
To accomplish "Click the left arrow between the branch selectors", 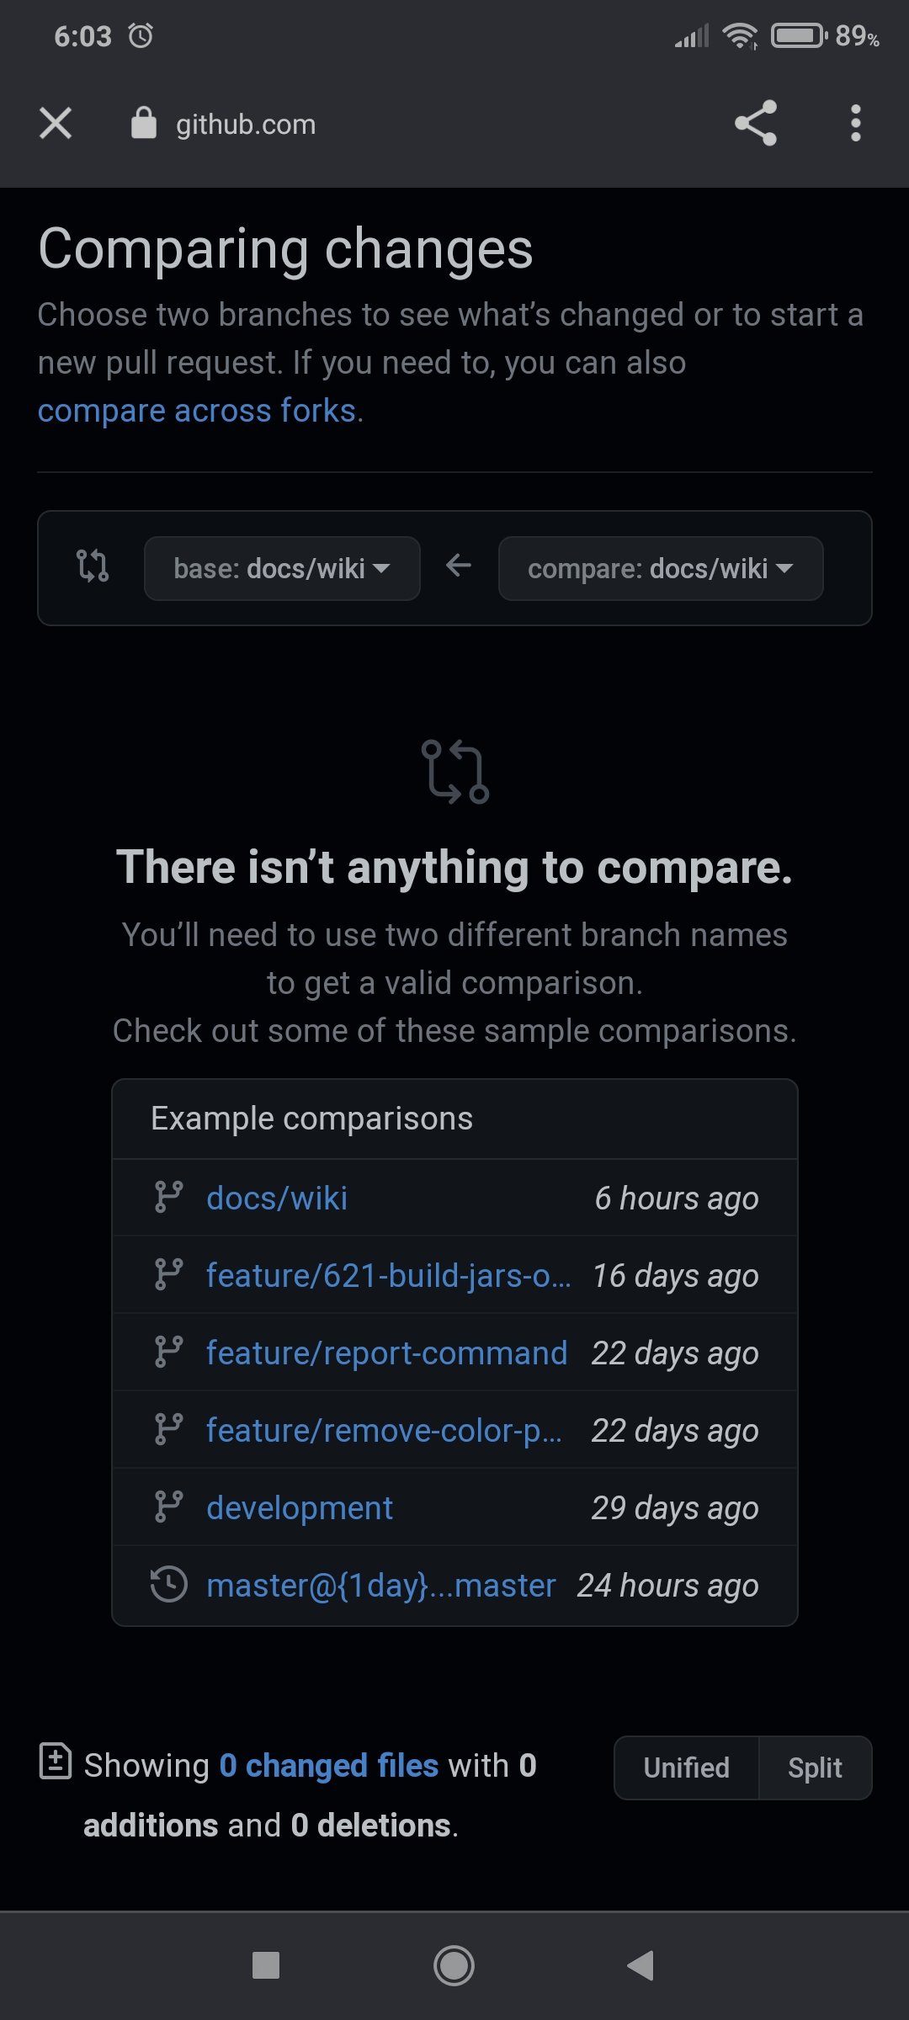I will coord(459,566).
